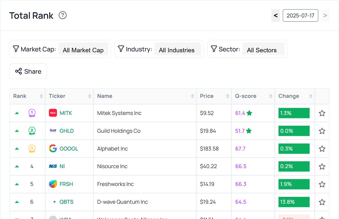The image size is (339, 219).
Task: Favorite Nisource Inc with its star toggle
Action: tap(322, 166)
